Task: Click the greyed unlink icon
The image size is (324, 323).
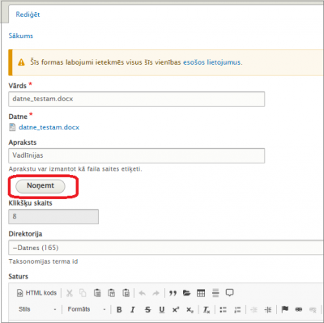Action: click(x=313, y=310)
